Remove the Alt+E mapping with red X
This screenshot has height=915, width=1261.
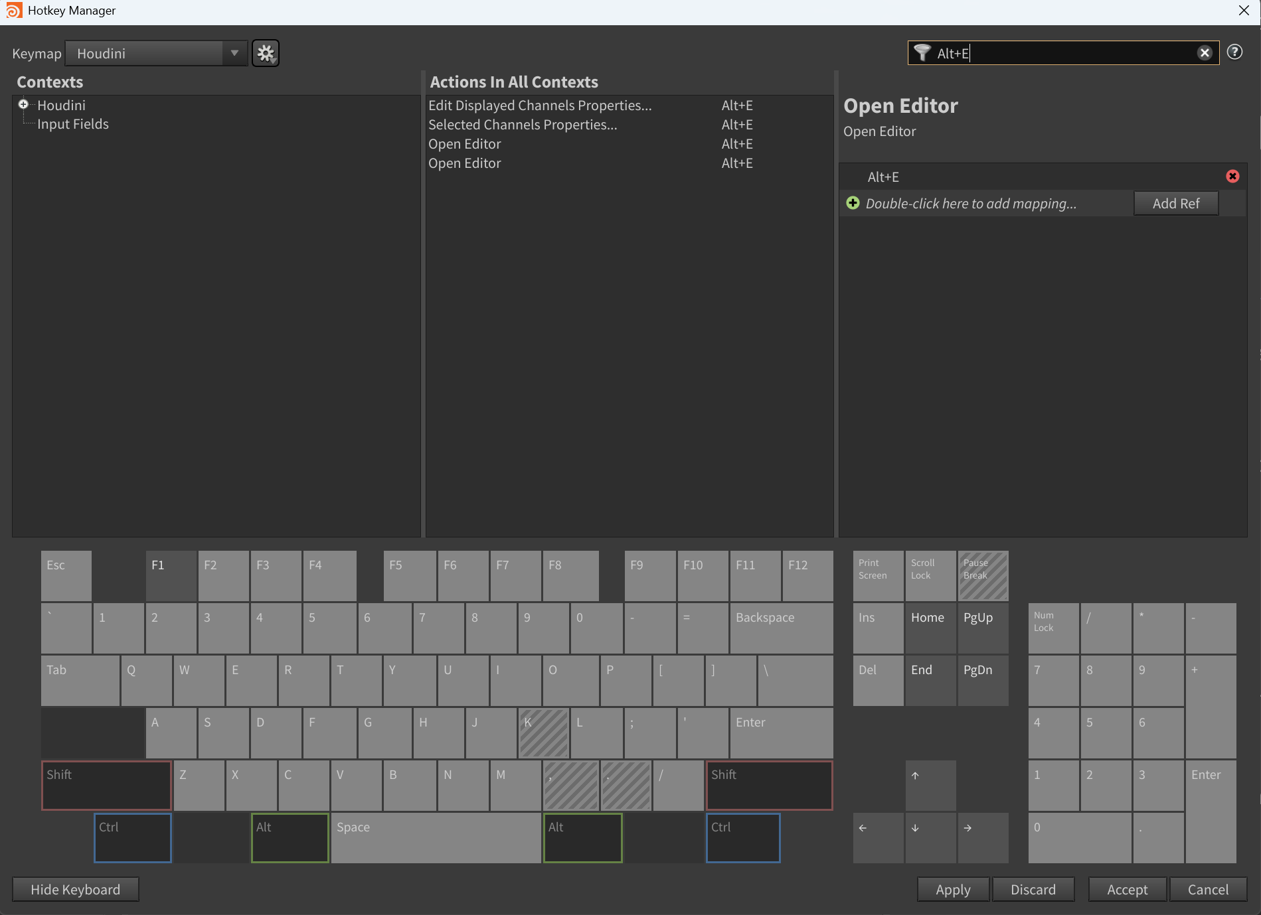click(1232, 176)
